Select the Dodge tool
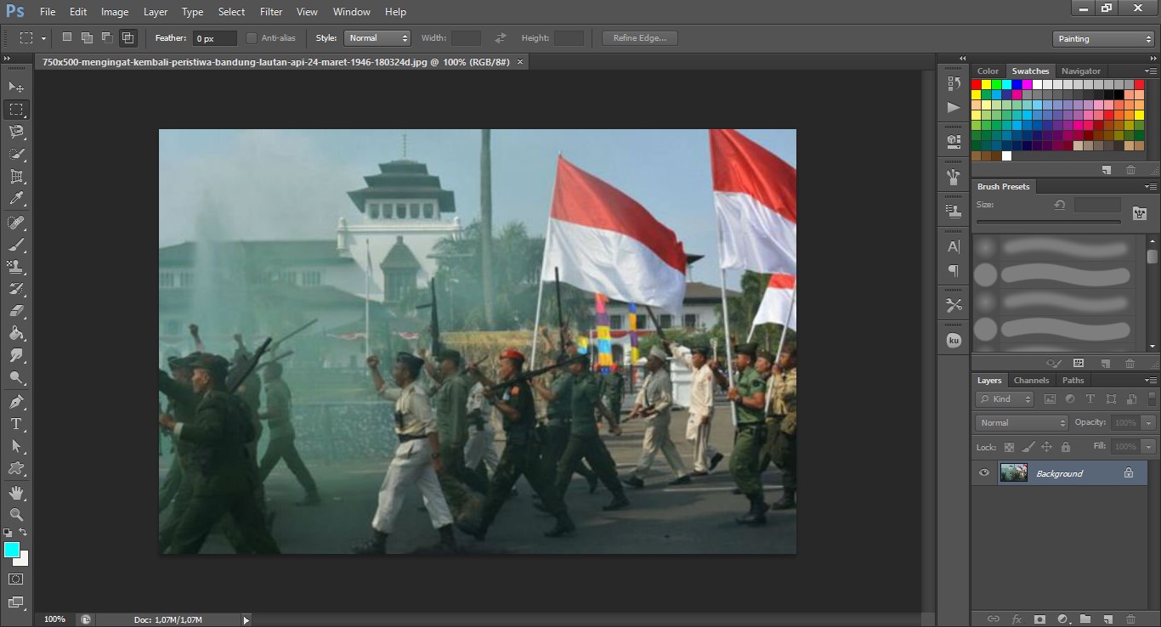Screen dimensions: 1161x627 pos(16,378)
